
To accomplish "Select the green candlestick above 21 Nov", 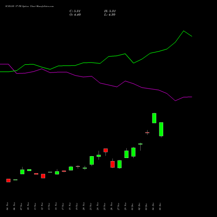I will tap(92, 161).
